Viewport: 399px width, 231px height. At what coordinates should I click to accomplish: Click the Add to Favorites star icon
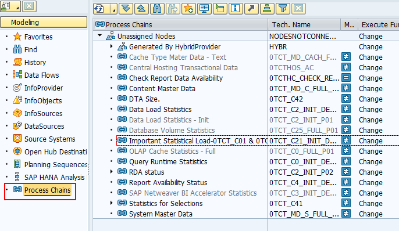[x=188, y=9]
